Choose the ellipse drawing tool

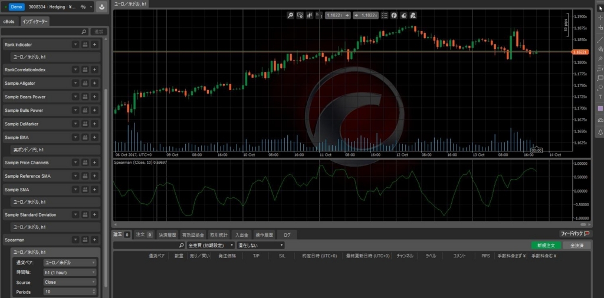click(x=600, y=87)
